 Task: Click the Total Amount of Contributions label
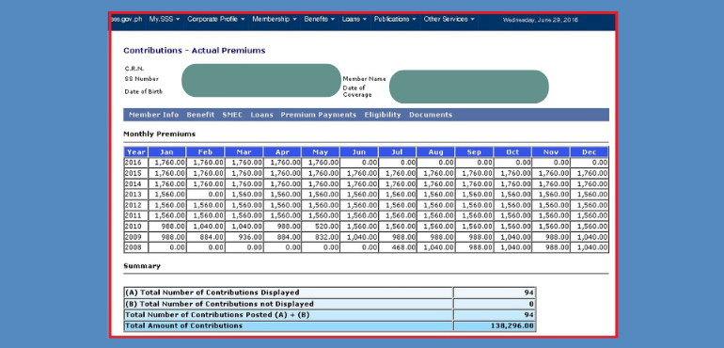coord(183,325)
